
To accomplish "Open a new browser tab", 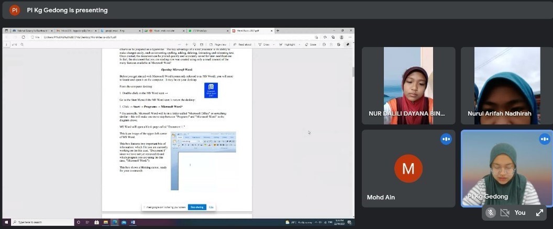I will coord(278,31).
